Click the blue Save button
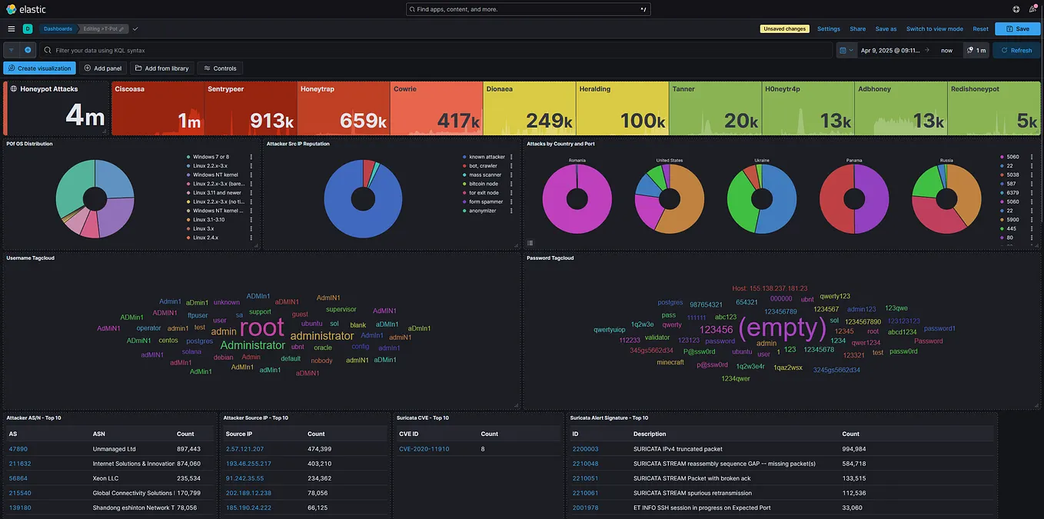 coord(1016,28)
